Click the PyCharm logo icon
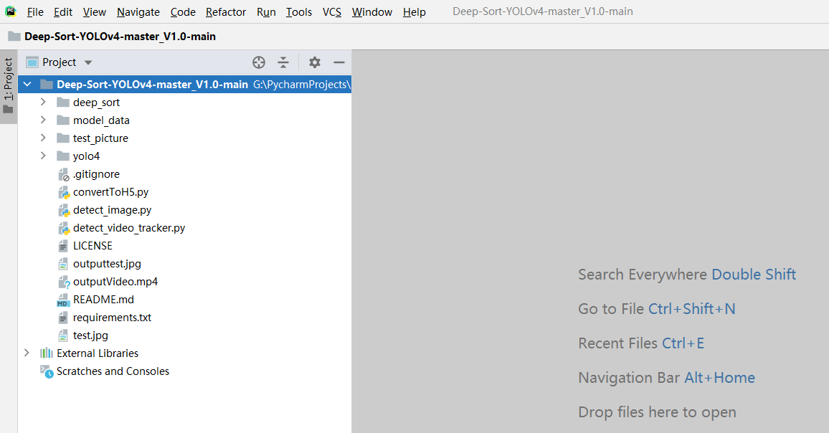829x433 pixels. tap(11, 11)
